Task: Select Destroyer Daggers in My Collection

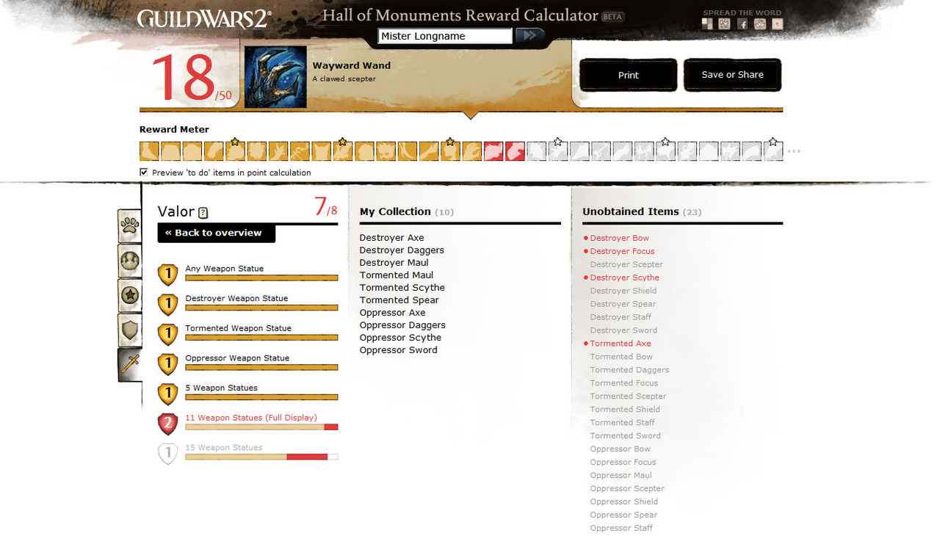Action: 402,250
